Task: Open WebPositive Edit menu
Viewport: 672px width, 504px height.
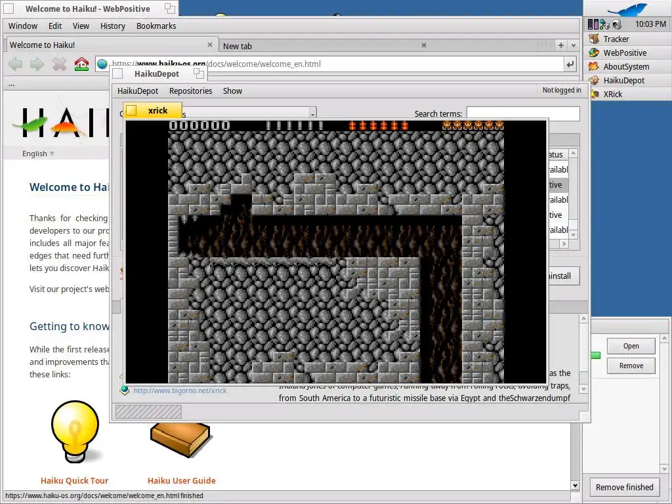Action: point(55,26)
